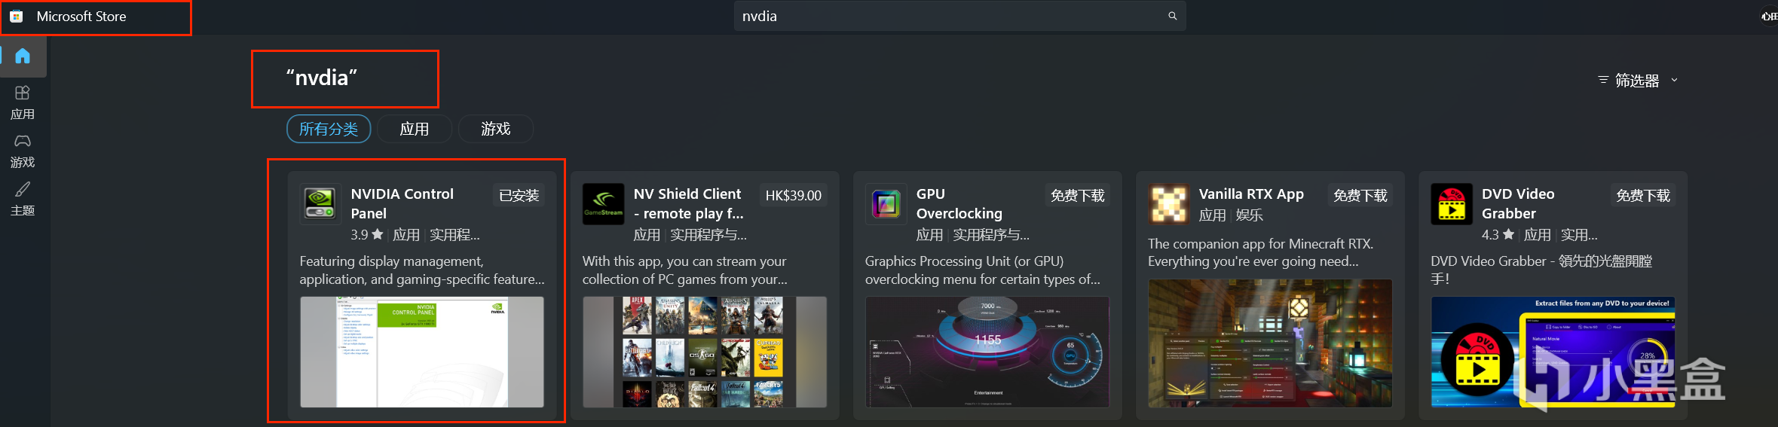Open the 游戏 section in the sidebar

[23, 151]
